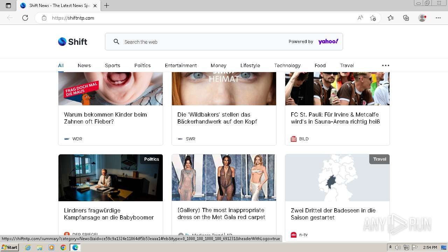
Task: Switch to the Politics tab
Action: point(142,65)
